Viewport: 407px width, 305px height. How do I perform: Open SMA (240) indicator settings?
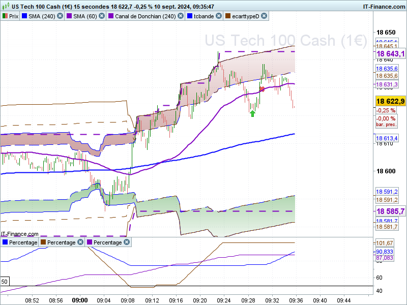[x=42, y=16]
